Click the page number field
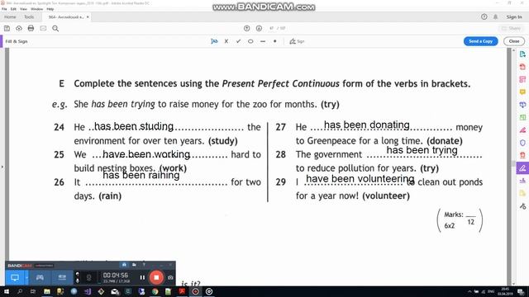This screenshot has width=529, height=297. 272,28
